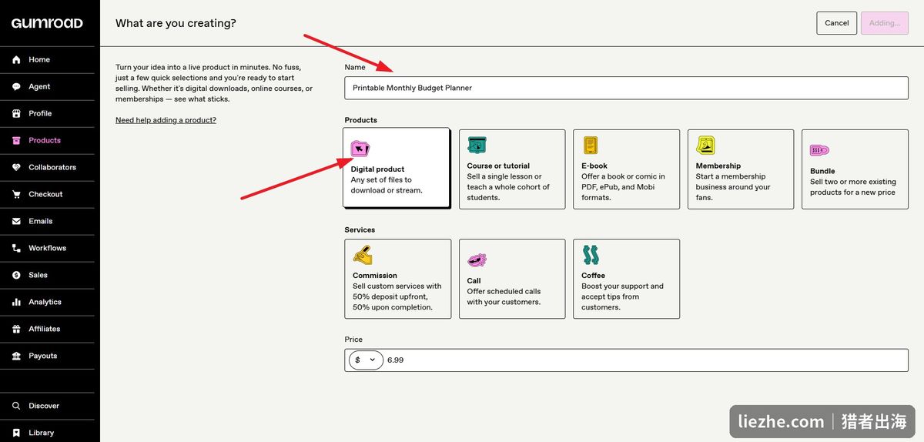Click the Course or tutorial icon
Image resolution: width=924 pixels, height=442 pixels.
[477, 146]
